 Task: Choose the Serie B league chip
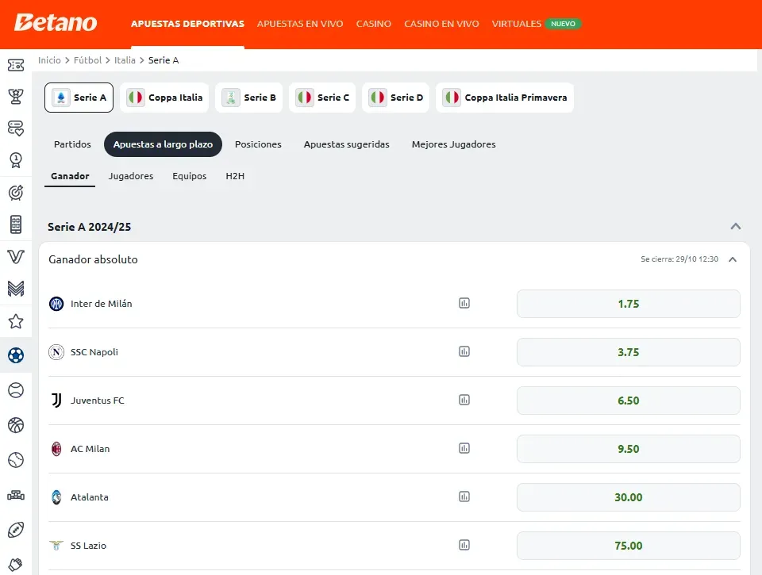[248, 98]
